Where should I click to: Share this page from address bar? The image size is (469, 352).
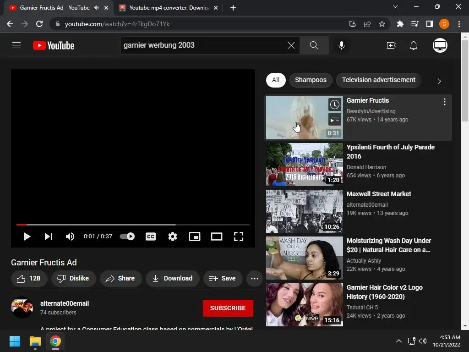pyautogui.click(x=367, y=24)
